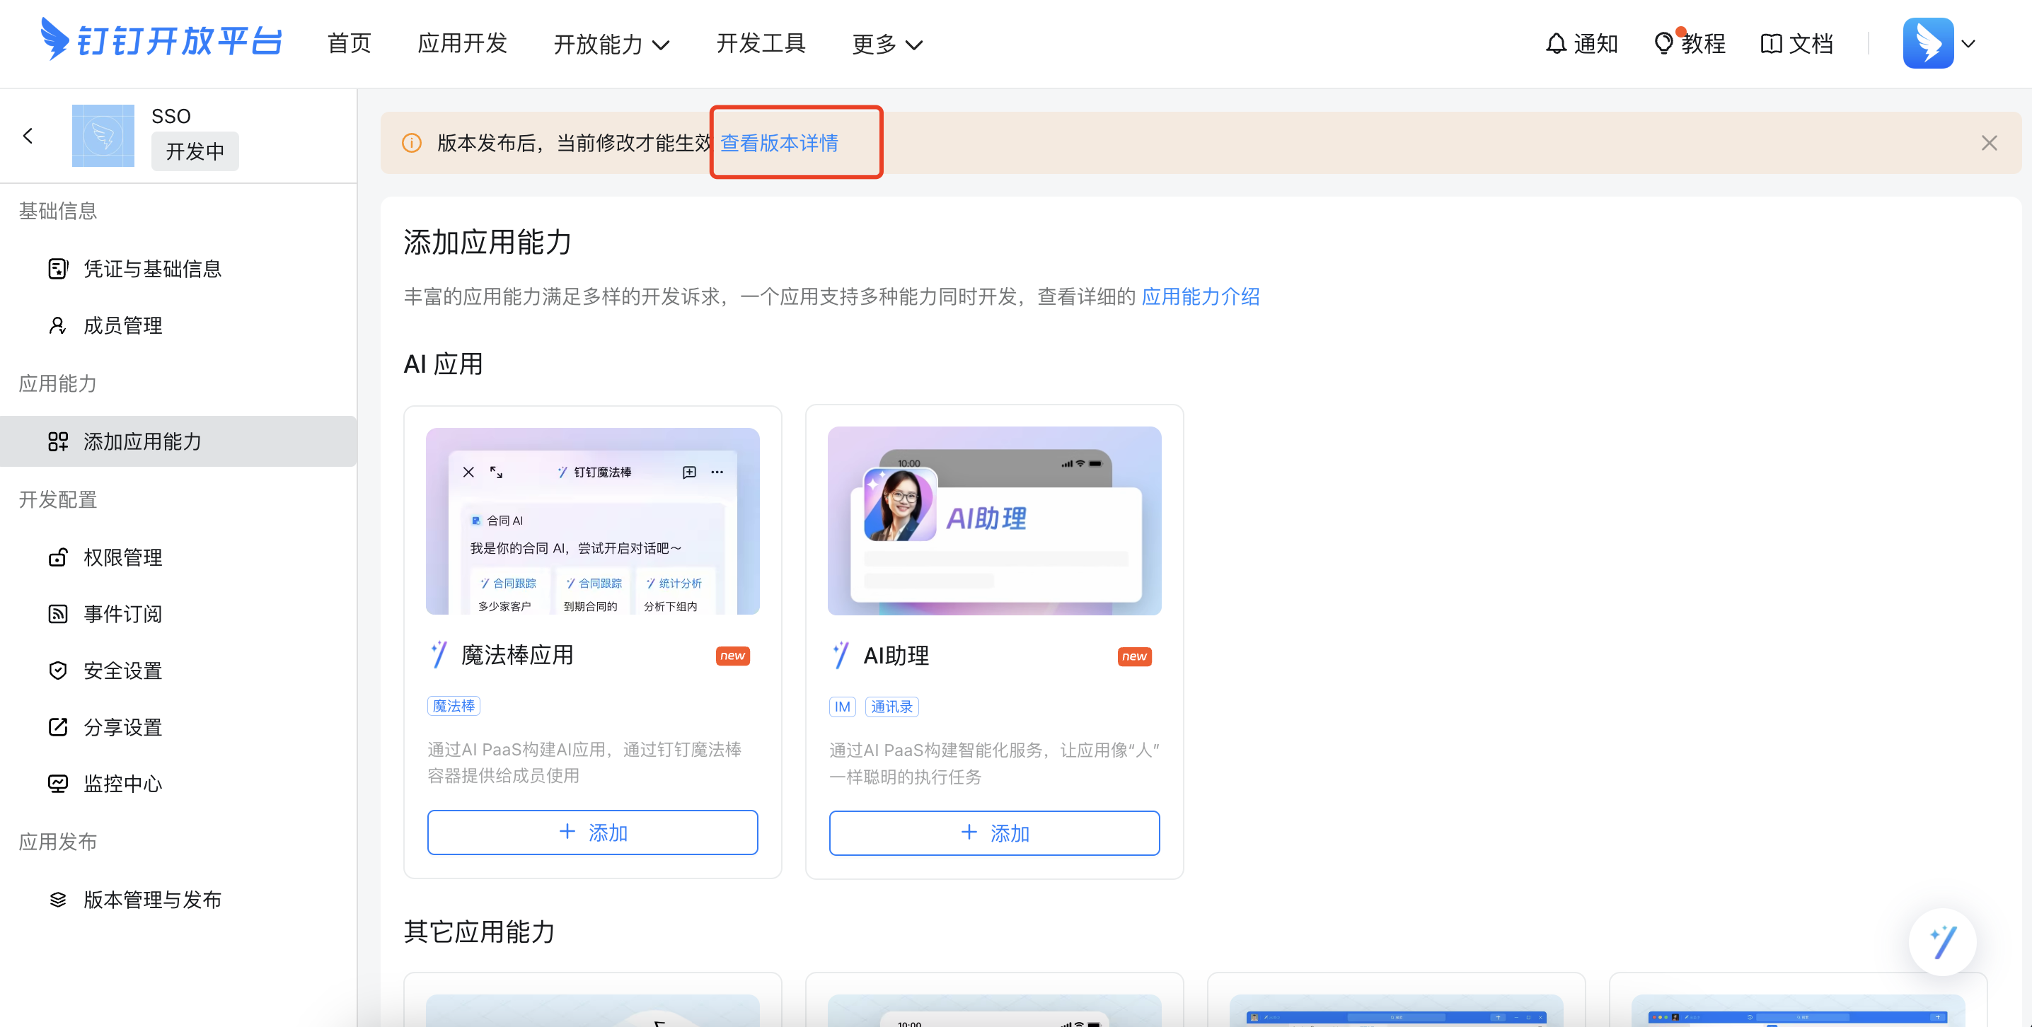
Task: Click the DingTalk Open Platform logo
Action: point(161,40)
